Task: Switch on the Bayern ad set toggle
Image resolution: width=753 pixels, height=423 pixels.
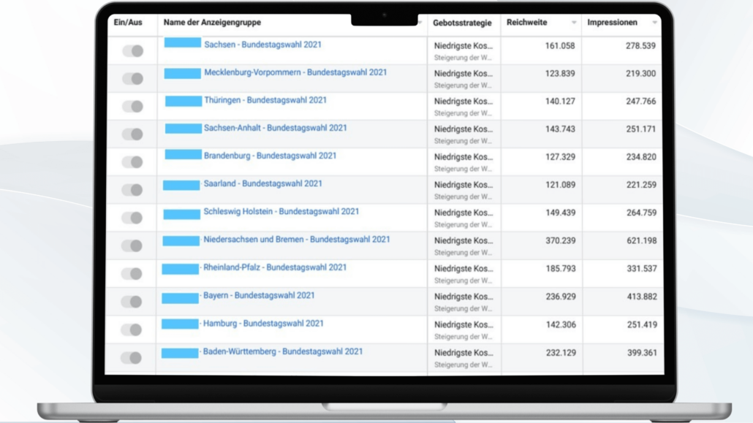Action: [132, 302]
